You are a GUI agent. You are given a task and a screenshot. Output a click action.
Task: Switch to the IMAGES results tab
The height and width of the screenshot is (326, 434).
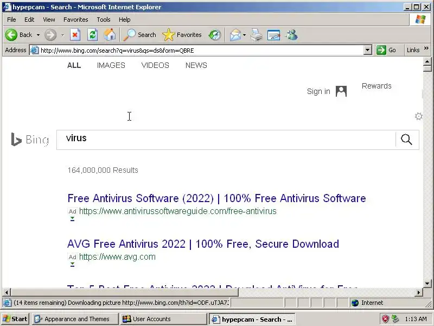click(111, 65)
